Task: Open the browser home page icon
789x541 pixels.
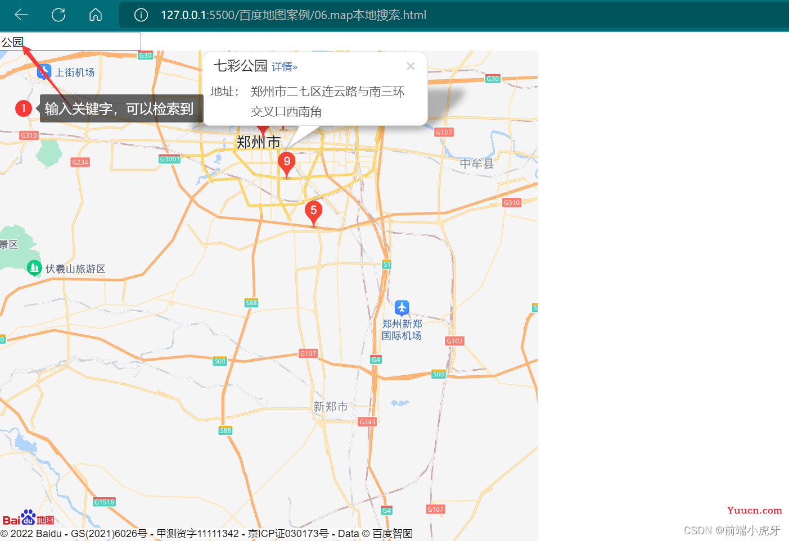Action: (x=96, y=15)
